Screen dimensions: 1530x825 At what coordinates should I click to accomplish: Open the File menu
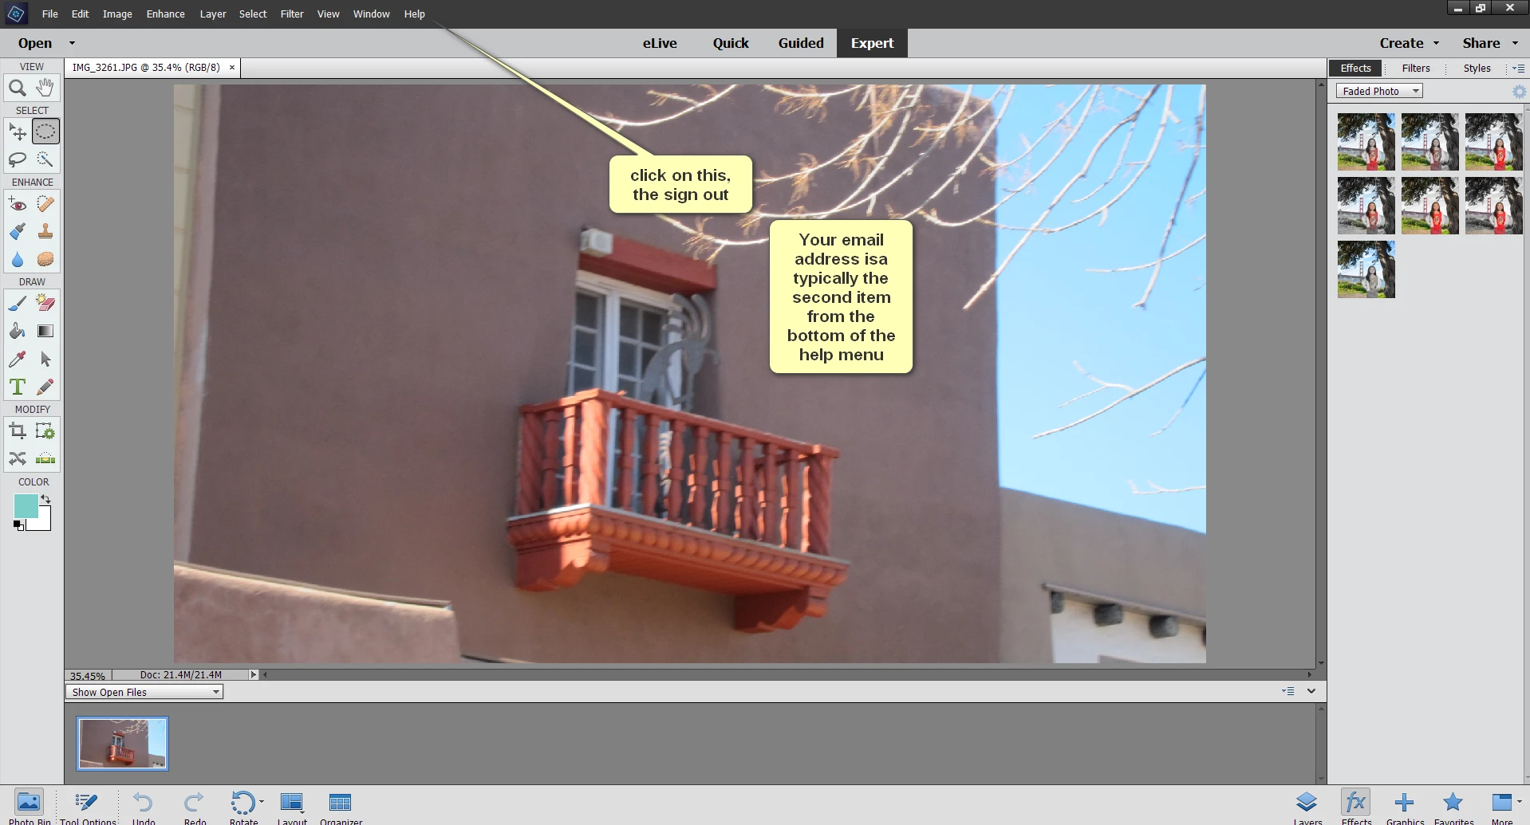[49, 14]
